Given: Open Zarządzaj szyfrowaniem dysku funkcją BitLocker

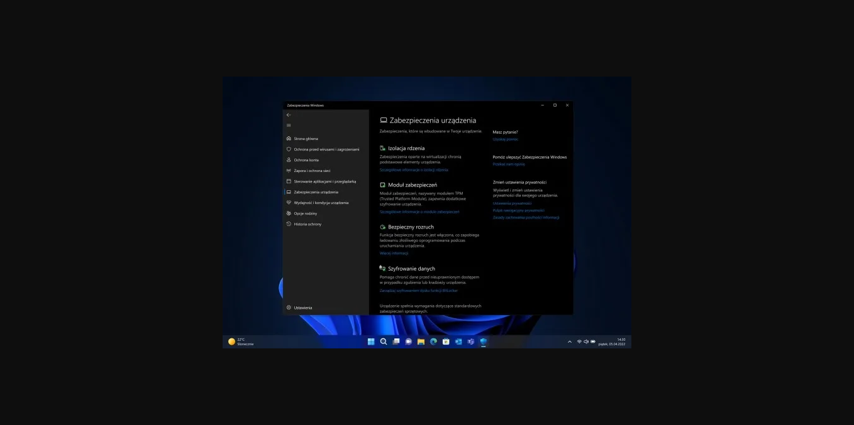Looking at the screenshot, I should tap(419, 291).
